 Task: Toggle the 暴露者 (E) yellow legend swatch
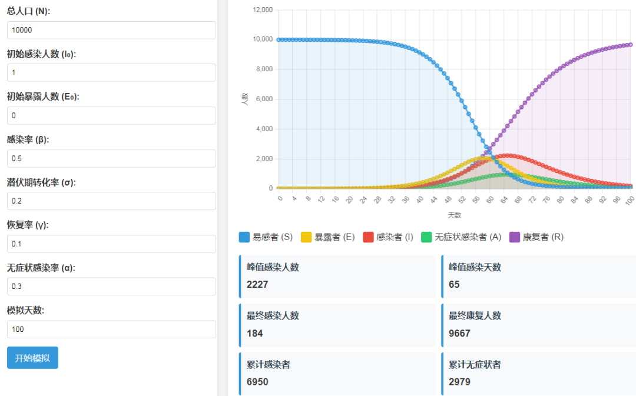coord(306,237)
